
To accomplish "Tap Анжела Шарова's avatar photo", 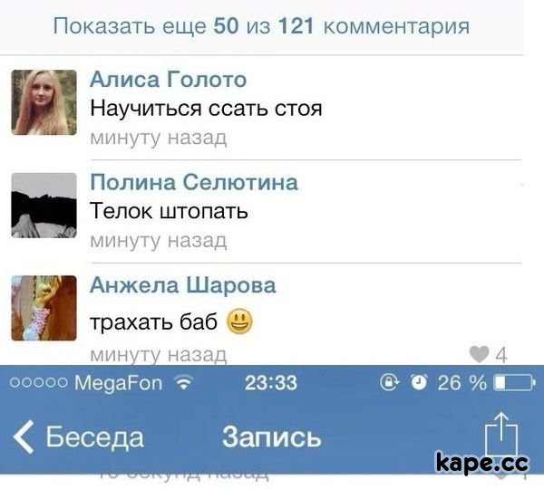I will point(44,308).
